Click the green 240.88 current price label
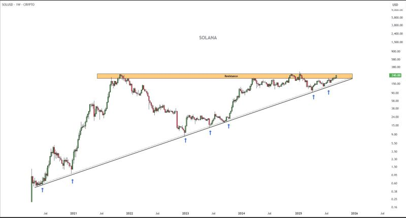Viewport: 406px width, 218px height. coord(395,76)
